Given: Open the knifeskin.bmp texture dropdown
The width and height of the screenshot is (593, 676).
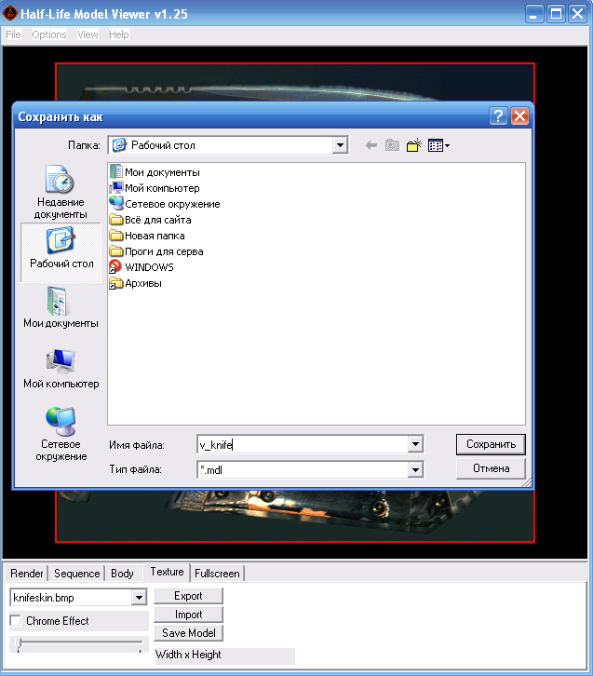Looking at the screenshot, I should (140, 597).
